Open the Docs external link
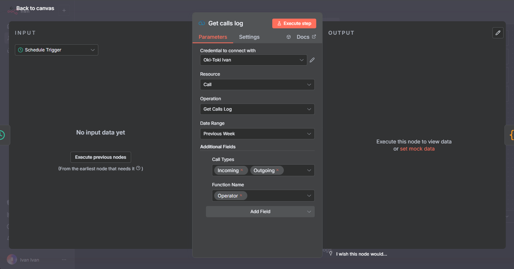The image size is (514, 269). point(306,37)
